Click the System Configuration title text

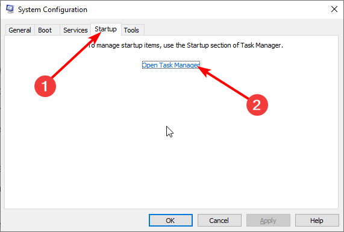(x=52, y=10)
